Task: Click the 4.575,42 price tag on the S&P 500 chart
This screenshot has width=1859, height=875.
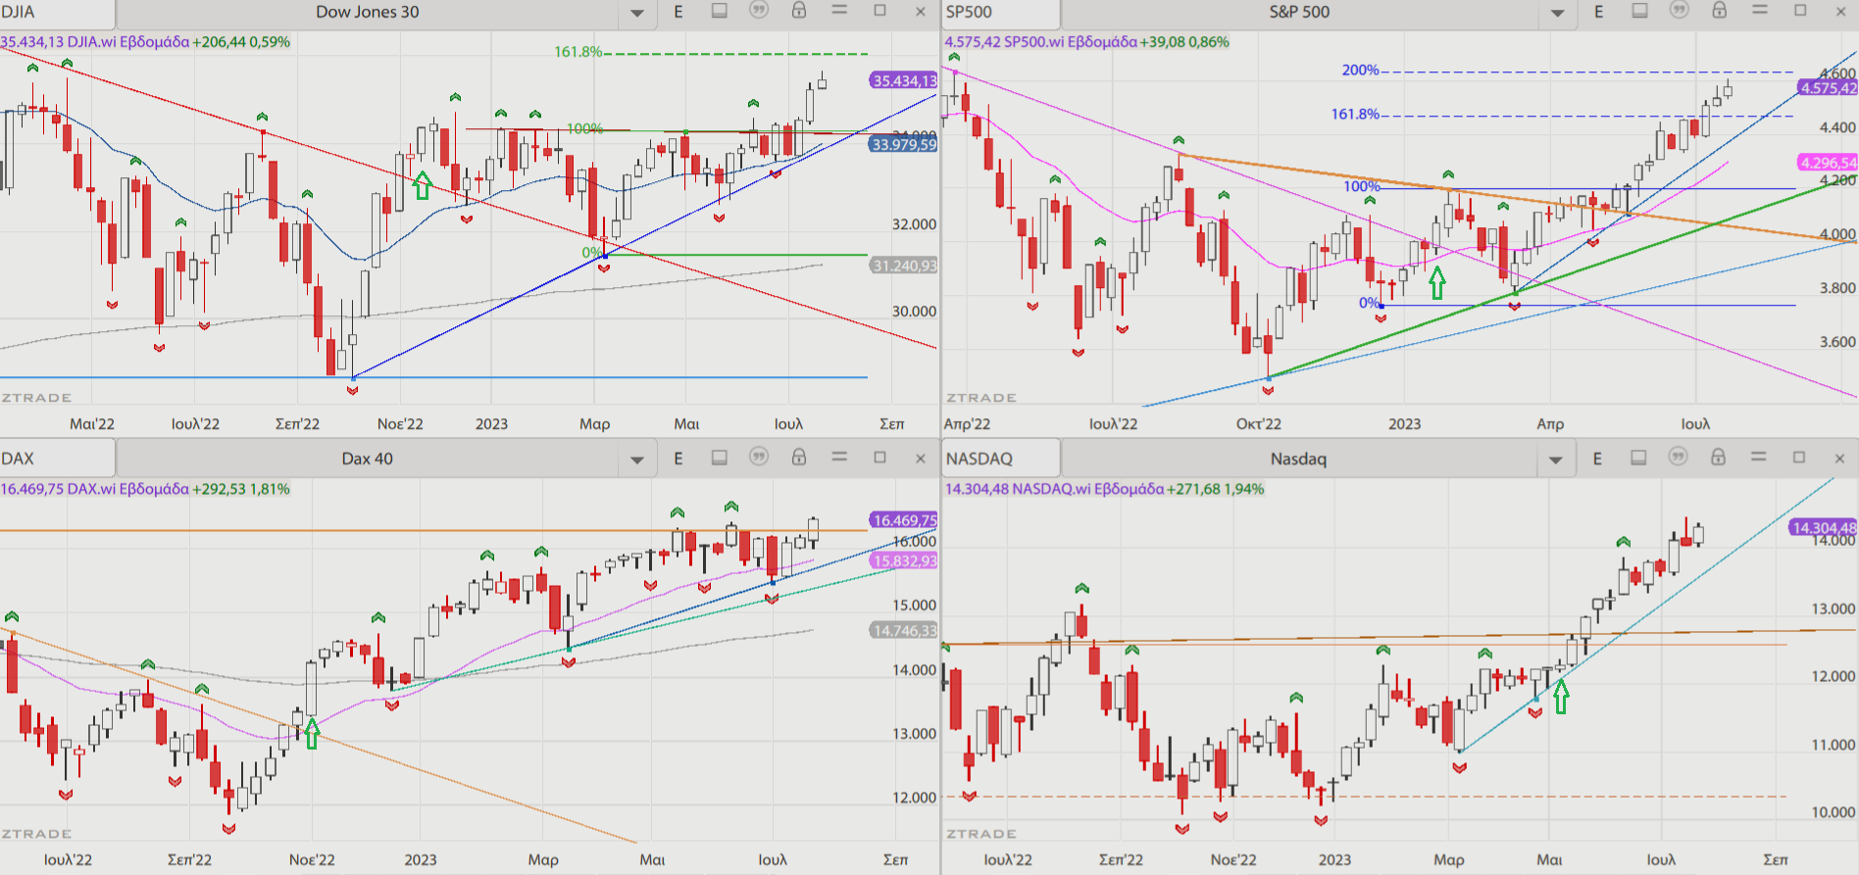Action: (1828, 88)
